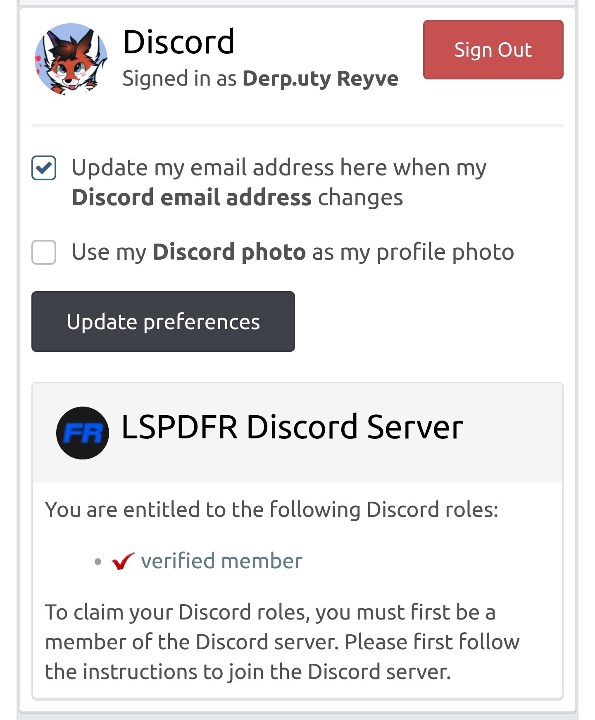Open the verified member role link
This screenshot has width=595, height=720.
221,561
